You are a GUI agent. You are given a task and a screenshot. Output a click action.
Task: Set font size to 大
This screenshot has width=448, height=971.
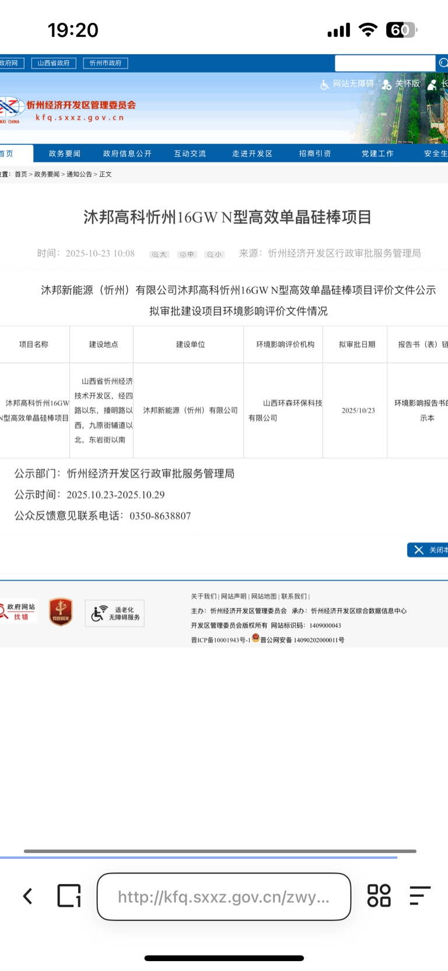[x=159, y=255]
